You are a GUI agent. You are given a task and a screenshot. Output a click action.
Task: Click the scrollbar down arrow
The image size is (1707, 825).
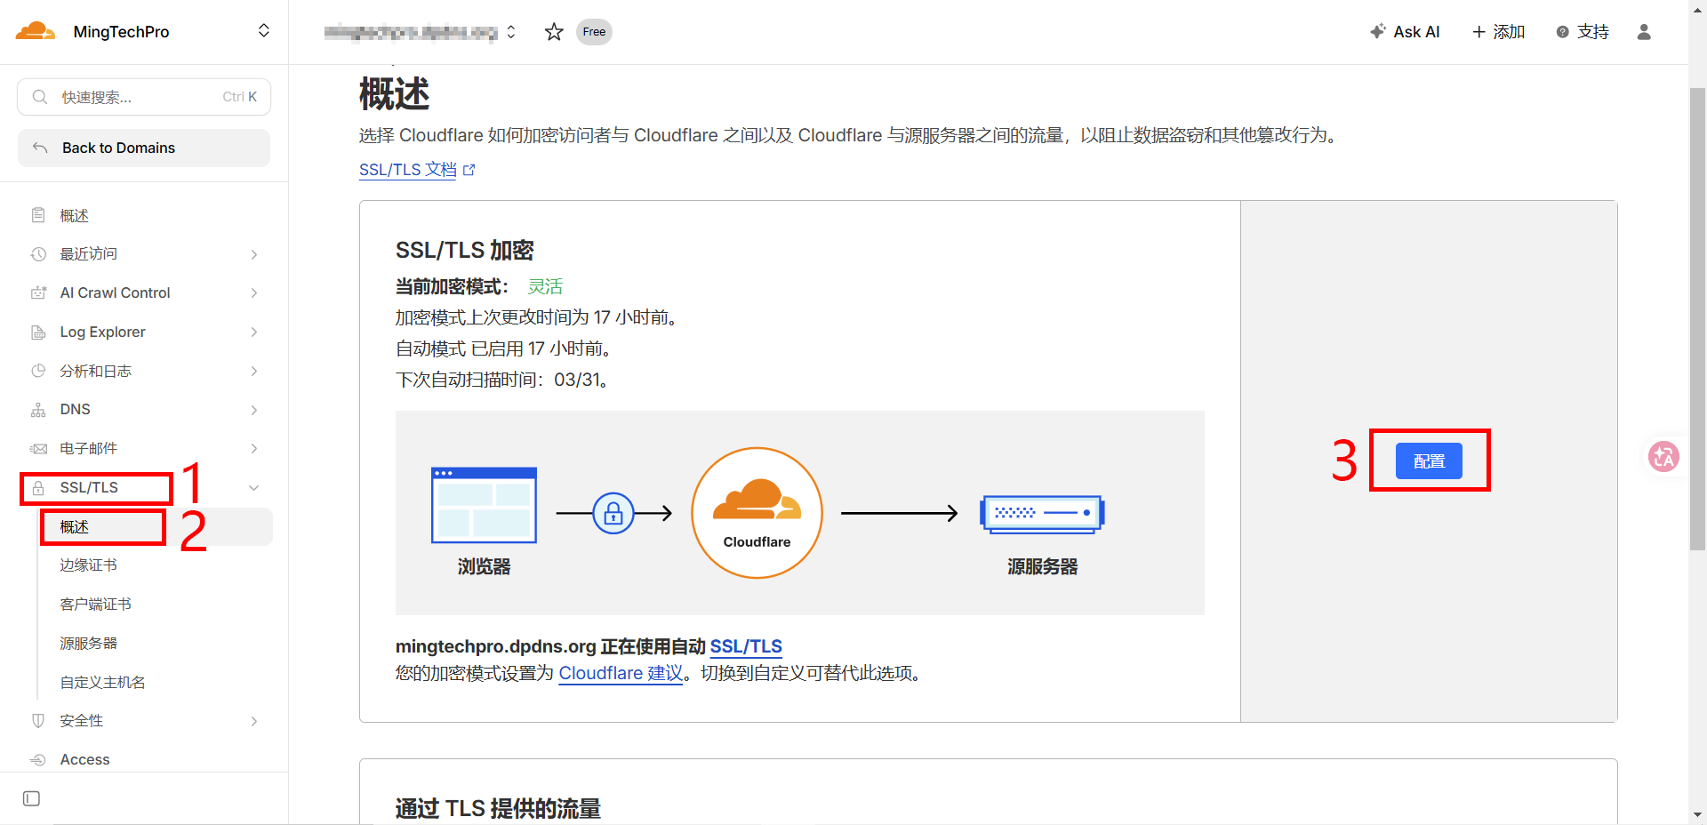1697,814
